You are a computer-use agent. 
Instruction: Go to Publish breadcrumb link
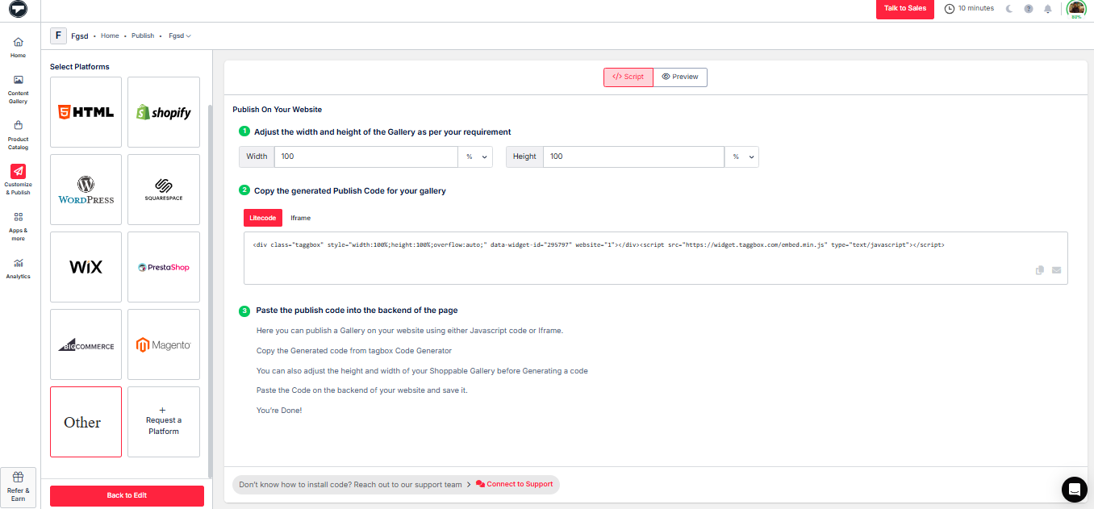[143, 35]
